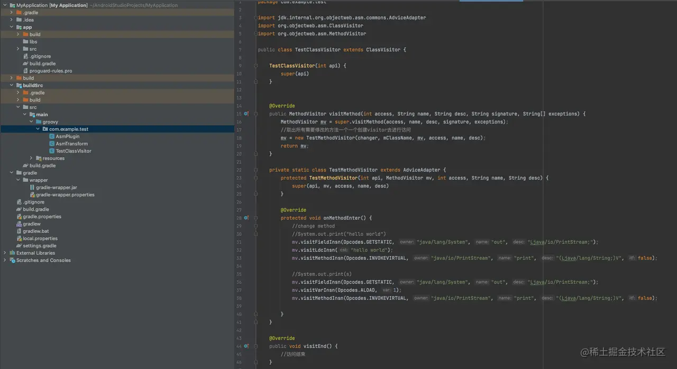Expand Scratches and Consoles node
Viewport: 677px width, 369px height.
(x=5, y=260)
